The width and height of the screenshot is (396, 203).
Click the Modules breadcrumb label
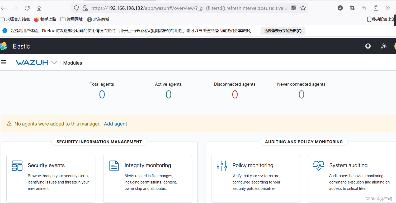pyautogui.click(x=72, y=63)
